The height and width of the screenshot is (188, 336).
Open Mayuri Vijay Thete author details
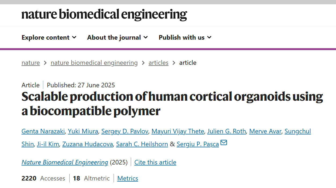click(x=178, y=131)
